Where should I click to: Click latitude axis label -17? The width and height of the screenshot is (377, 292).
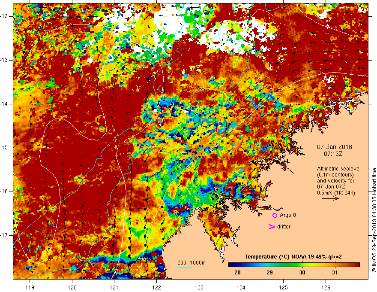point(5,235)
